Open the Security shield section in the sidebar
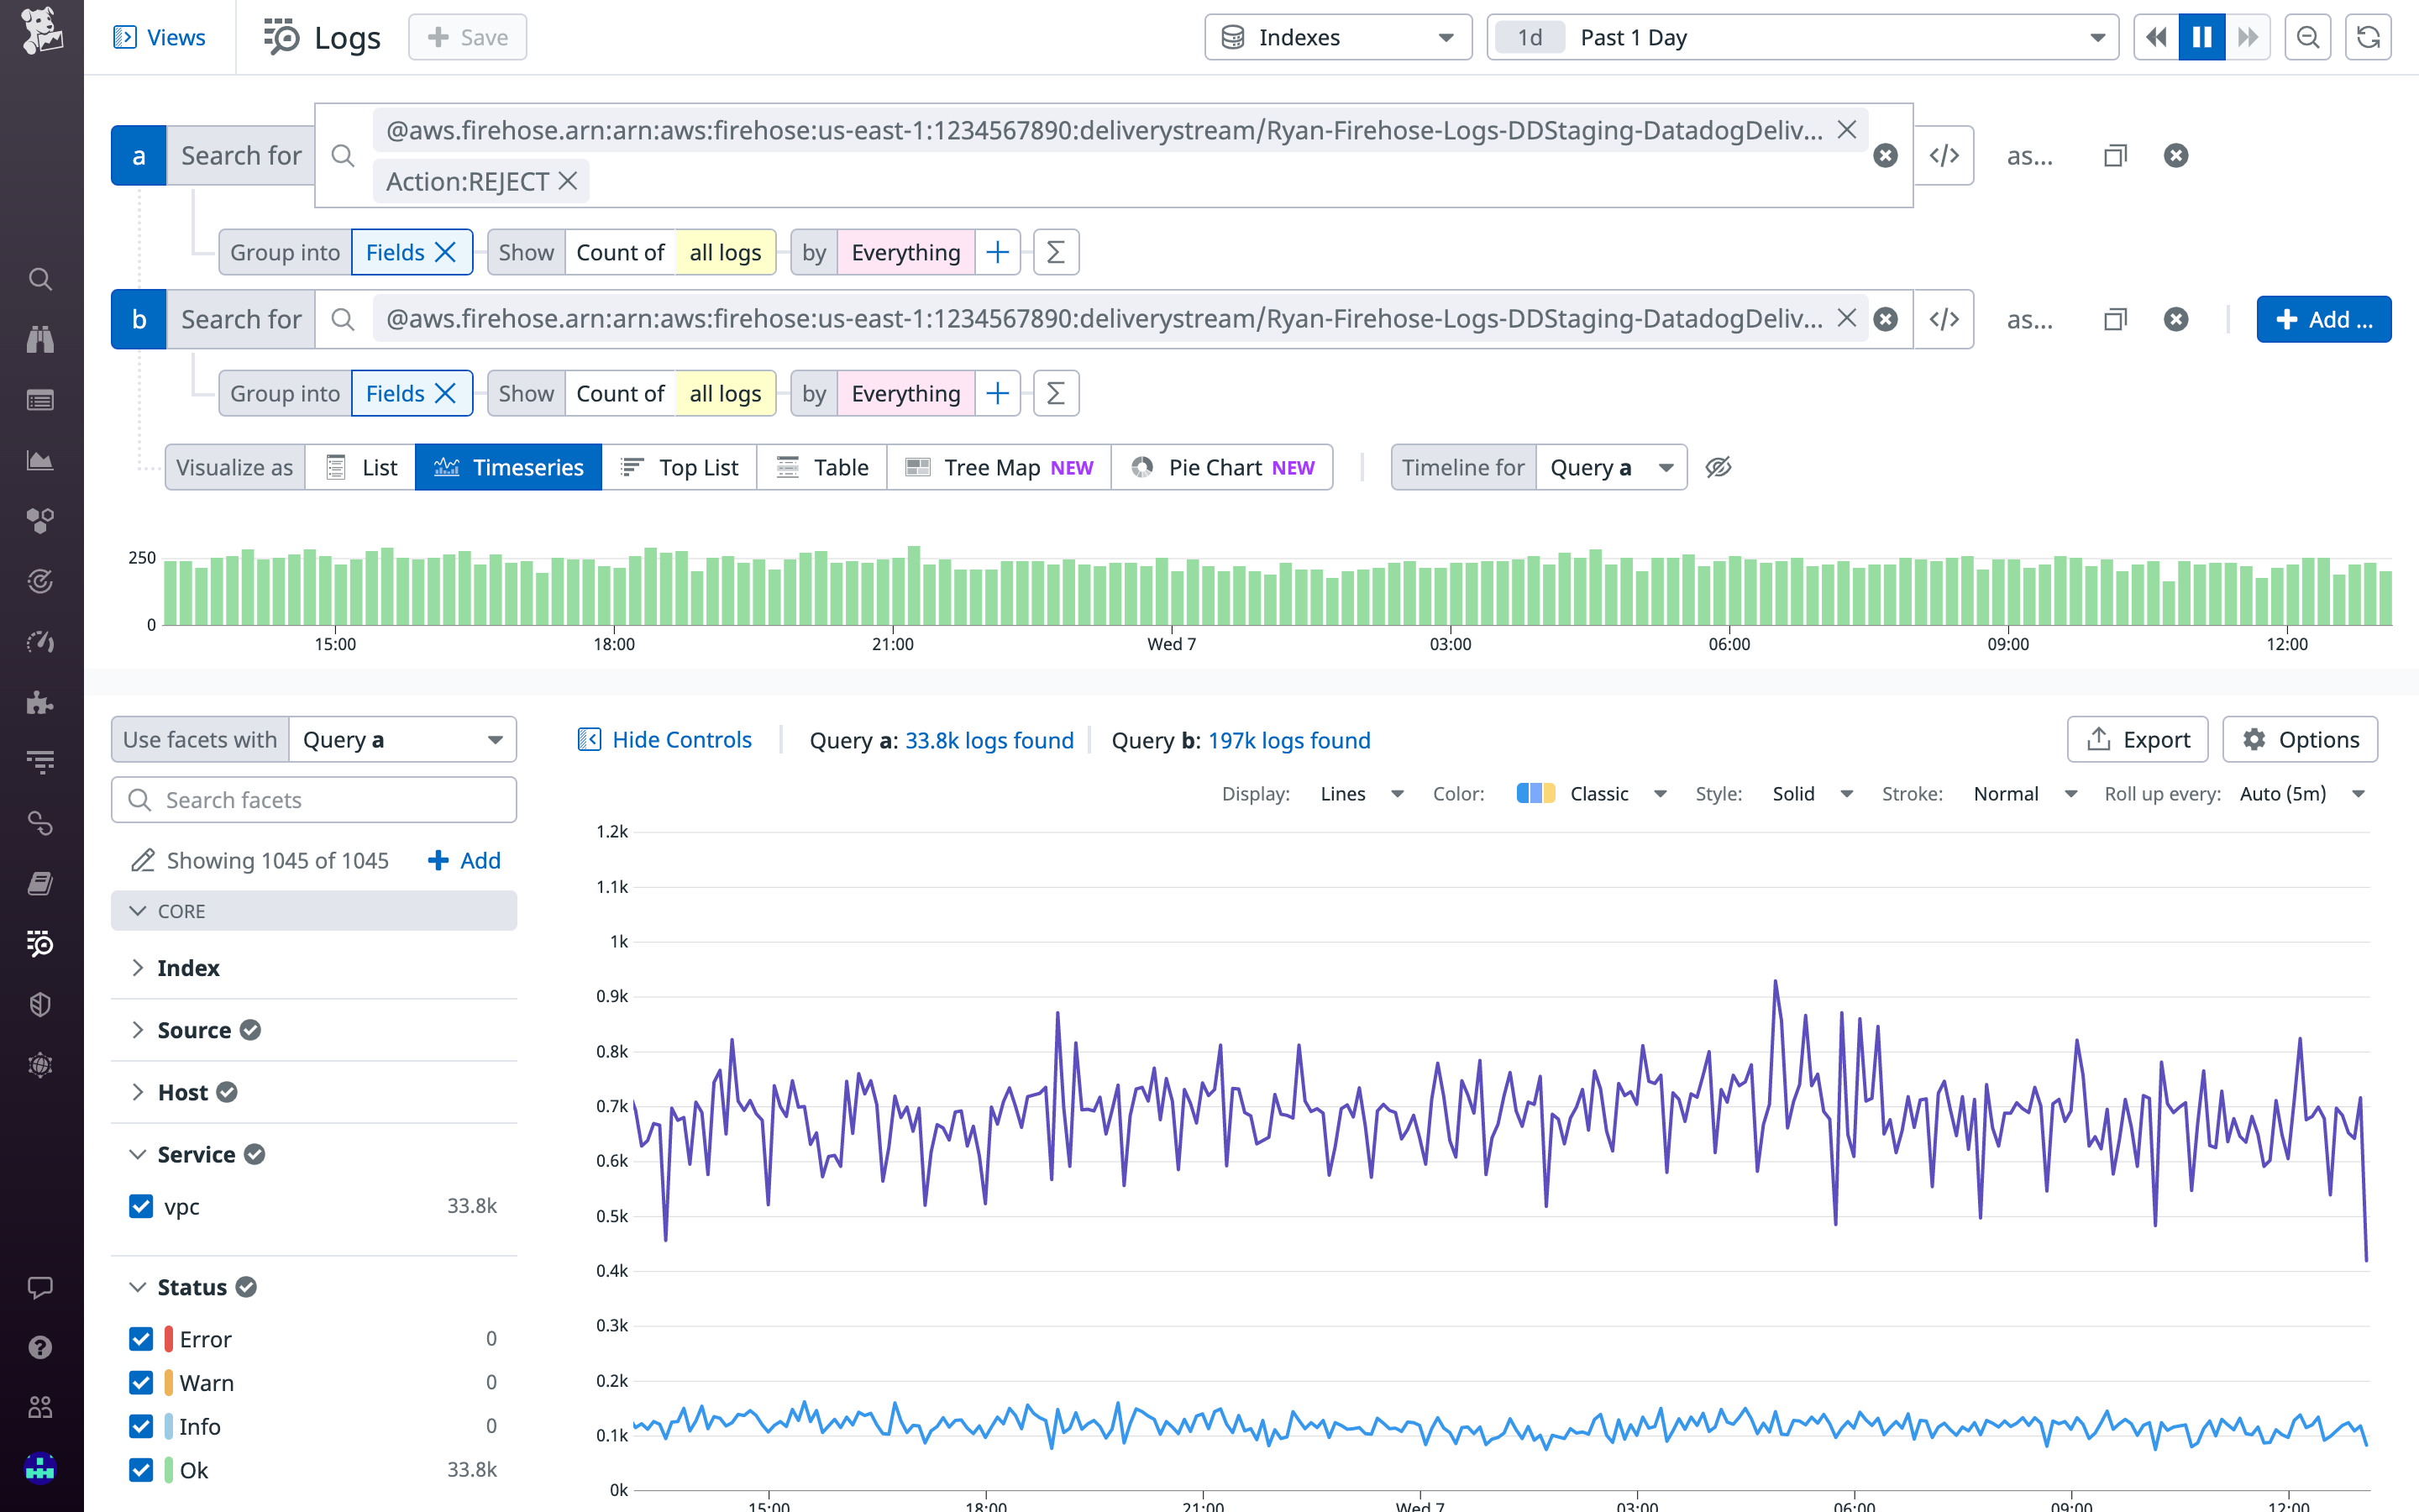 [40, 1004]
